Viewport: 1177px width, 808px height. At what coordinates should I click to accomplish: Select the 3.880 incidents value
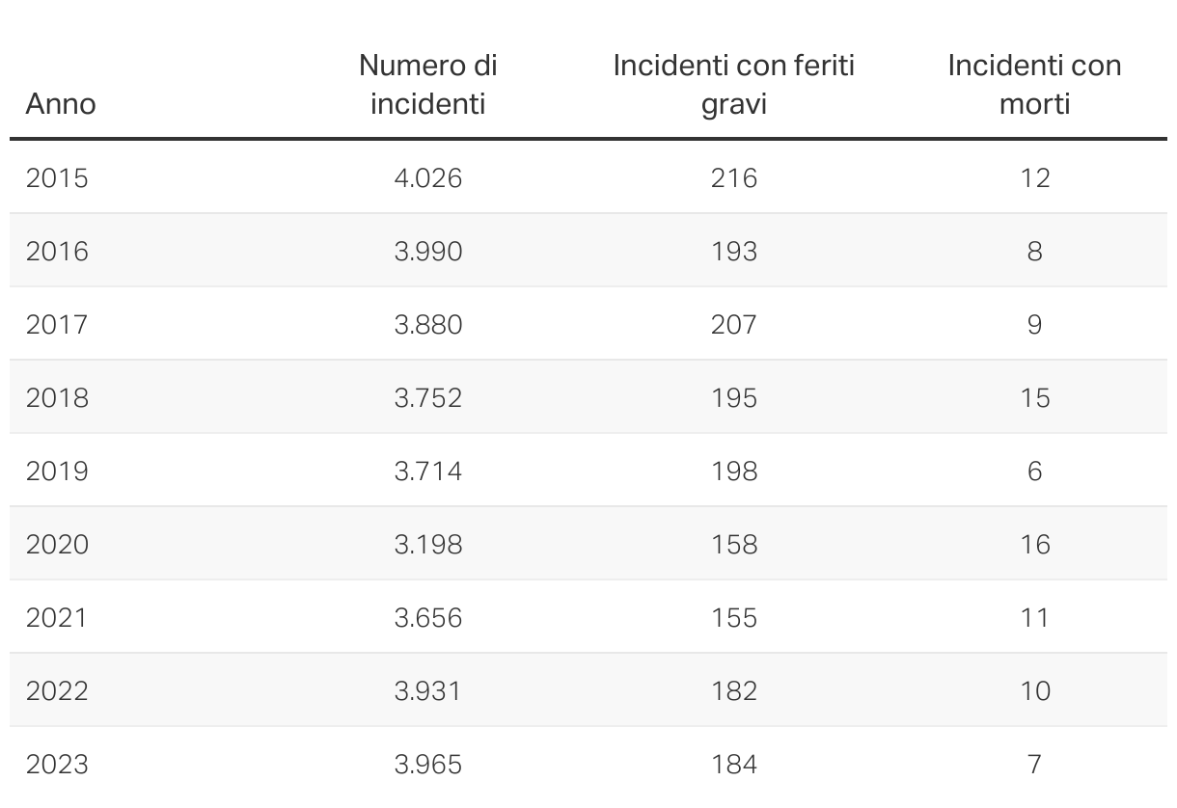427,325
